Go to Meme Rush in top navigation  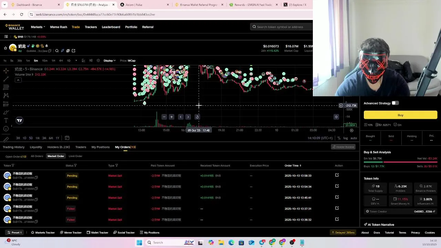click(x=59, y=27)
